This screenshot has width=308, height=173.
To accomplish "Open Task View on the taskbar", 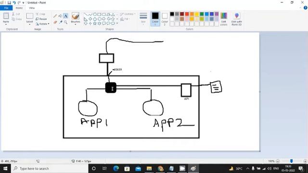I will [104, 169].
